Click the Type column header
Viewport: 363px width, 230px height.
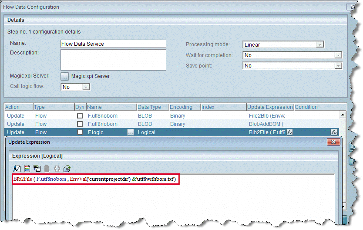54,107
